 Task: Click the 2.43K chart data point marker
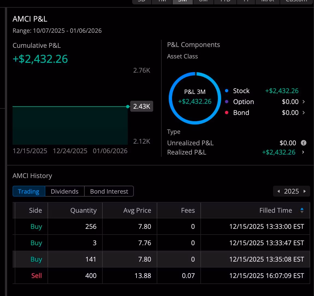pyautogui.click(x=128, y=106)
